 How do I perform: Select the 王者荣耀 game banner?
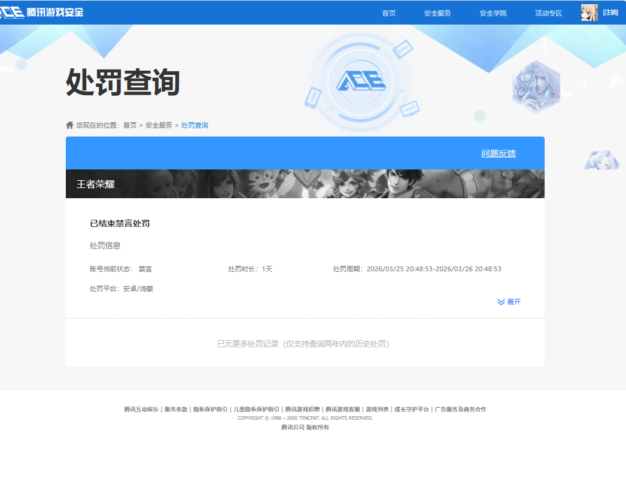305,184
